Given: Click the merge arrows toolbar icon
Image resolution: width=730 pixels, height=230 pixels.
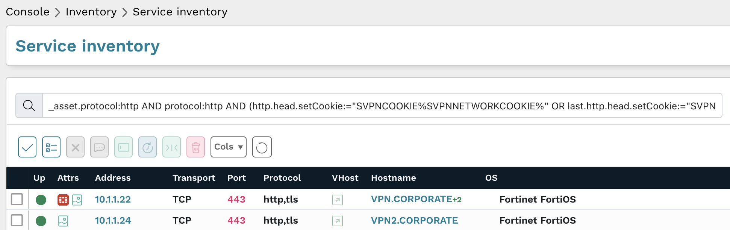Looking at the screenshot, I should pos(171,147).
